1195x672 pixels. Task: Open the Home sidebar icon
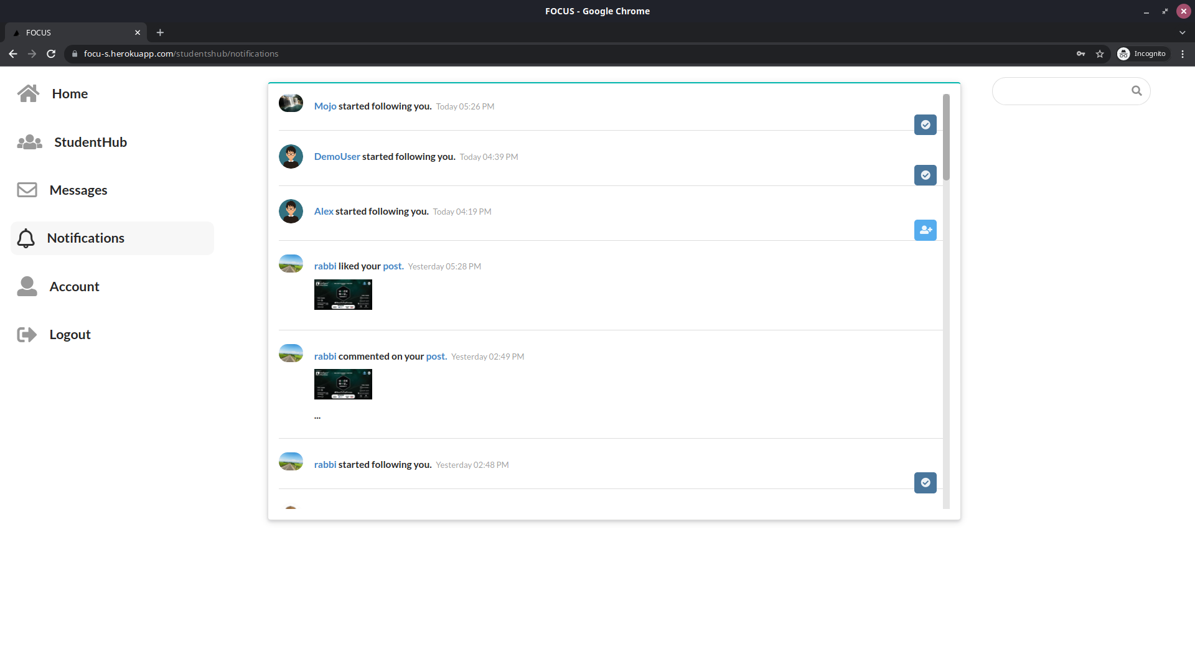pyautogui.click(x=29, y=93)
